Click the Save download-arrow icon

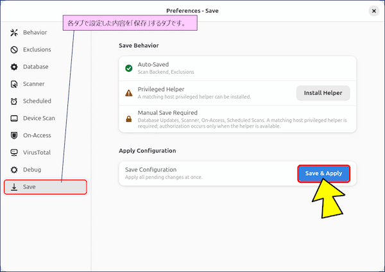click(14, 187)
